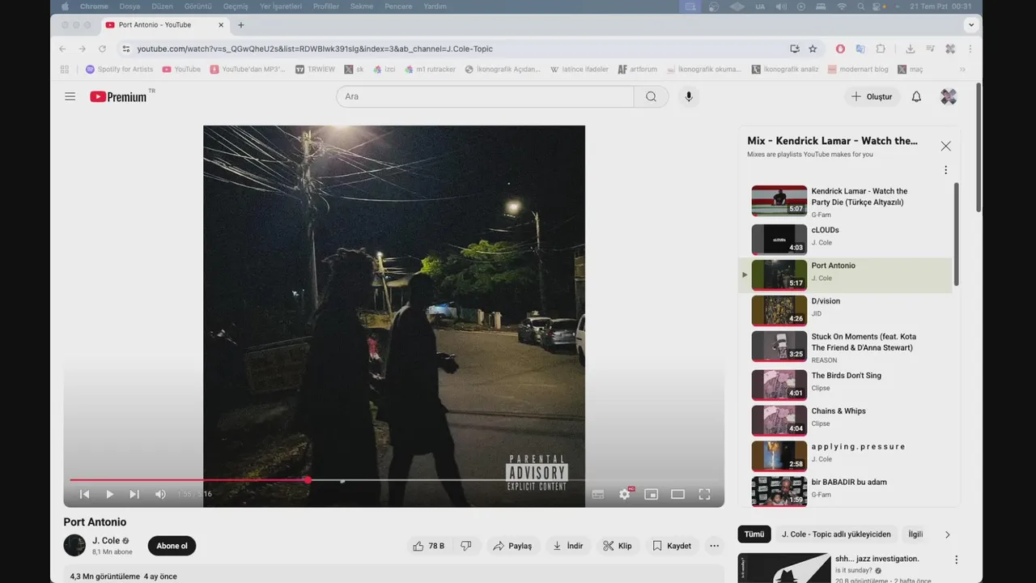Select applying.pressure by J. Cole
The height and width of the screenshot is (583, 1036).
[846, 455]
